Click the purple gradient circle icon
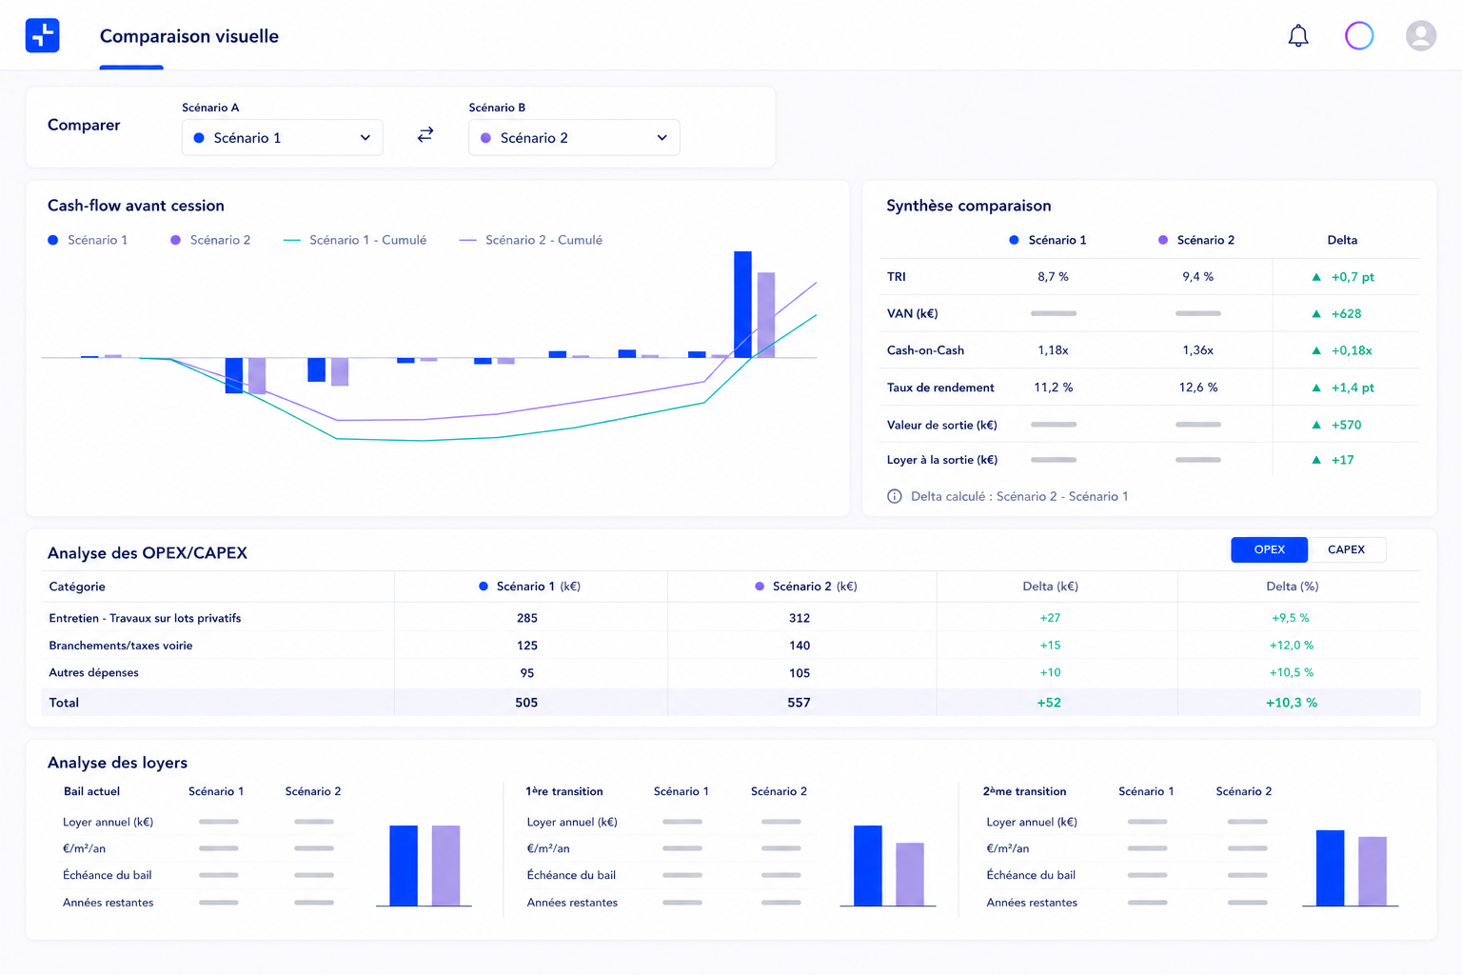This screenshot has width=1462, height=975. click(x=1359, y=36)
